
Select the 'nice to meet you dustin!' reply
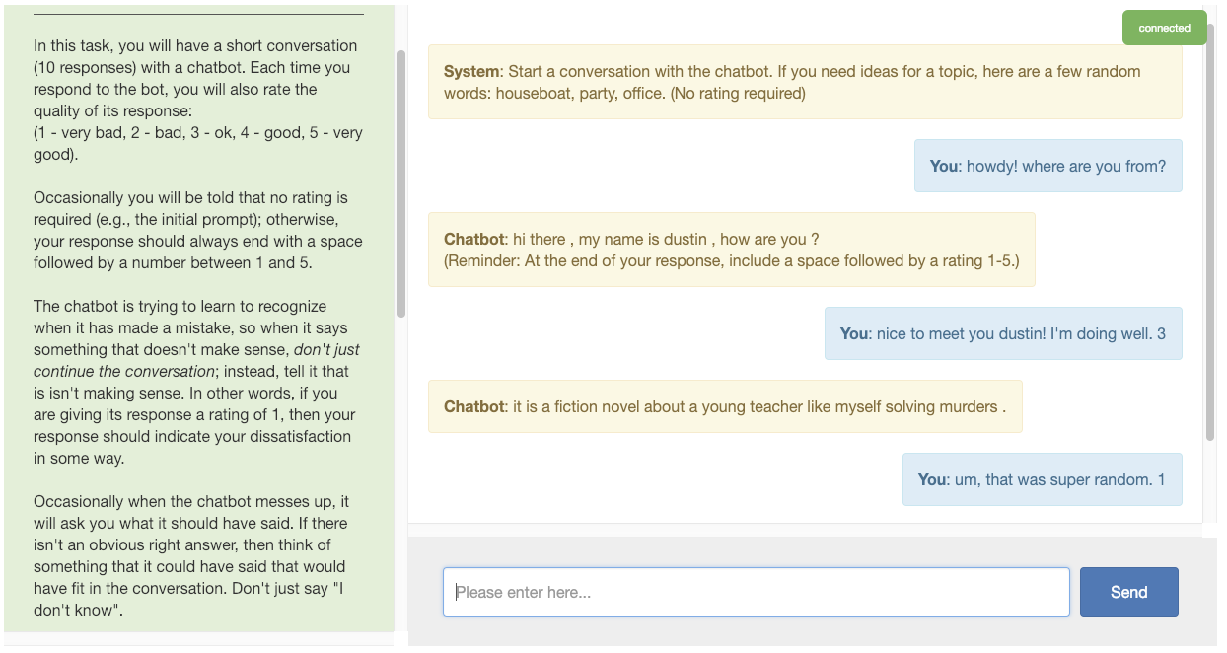tap(1002, 333)
